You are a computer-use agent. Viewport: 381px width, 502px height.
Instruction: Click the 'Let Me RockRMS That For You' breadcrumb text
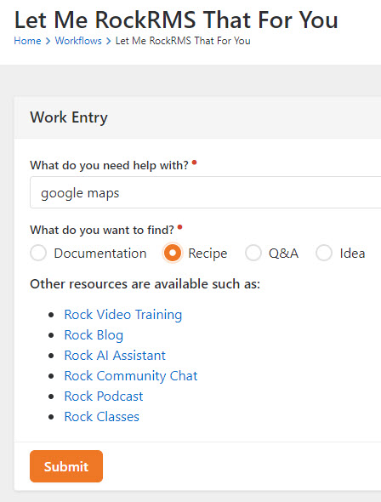click(x=183, y=41)
